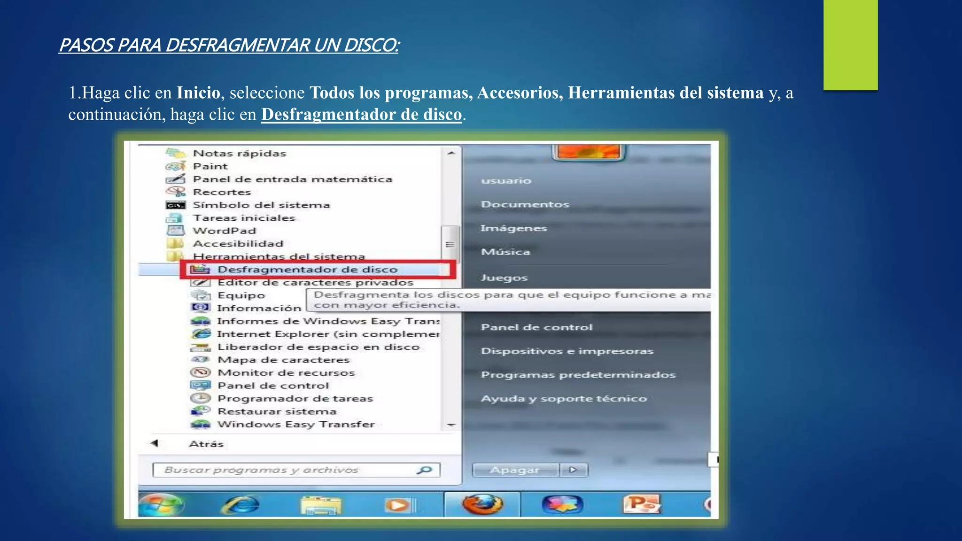The image size is (962, 541).
Task: Open Dispositivos e impresoras
Action: [567, 351]
